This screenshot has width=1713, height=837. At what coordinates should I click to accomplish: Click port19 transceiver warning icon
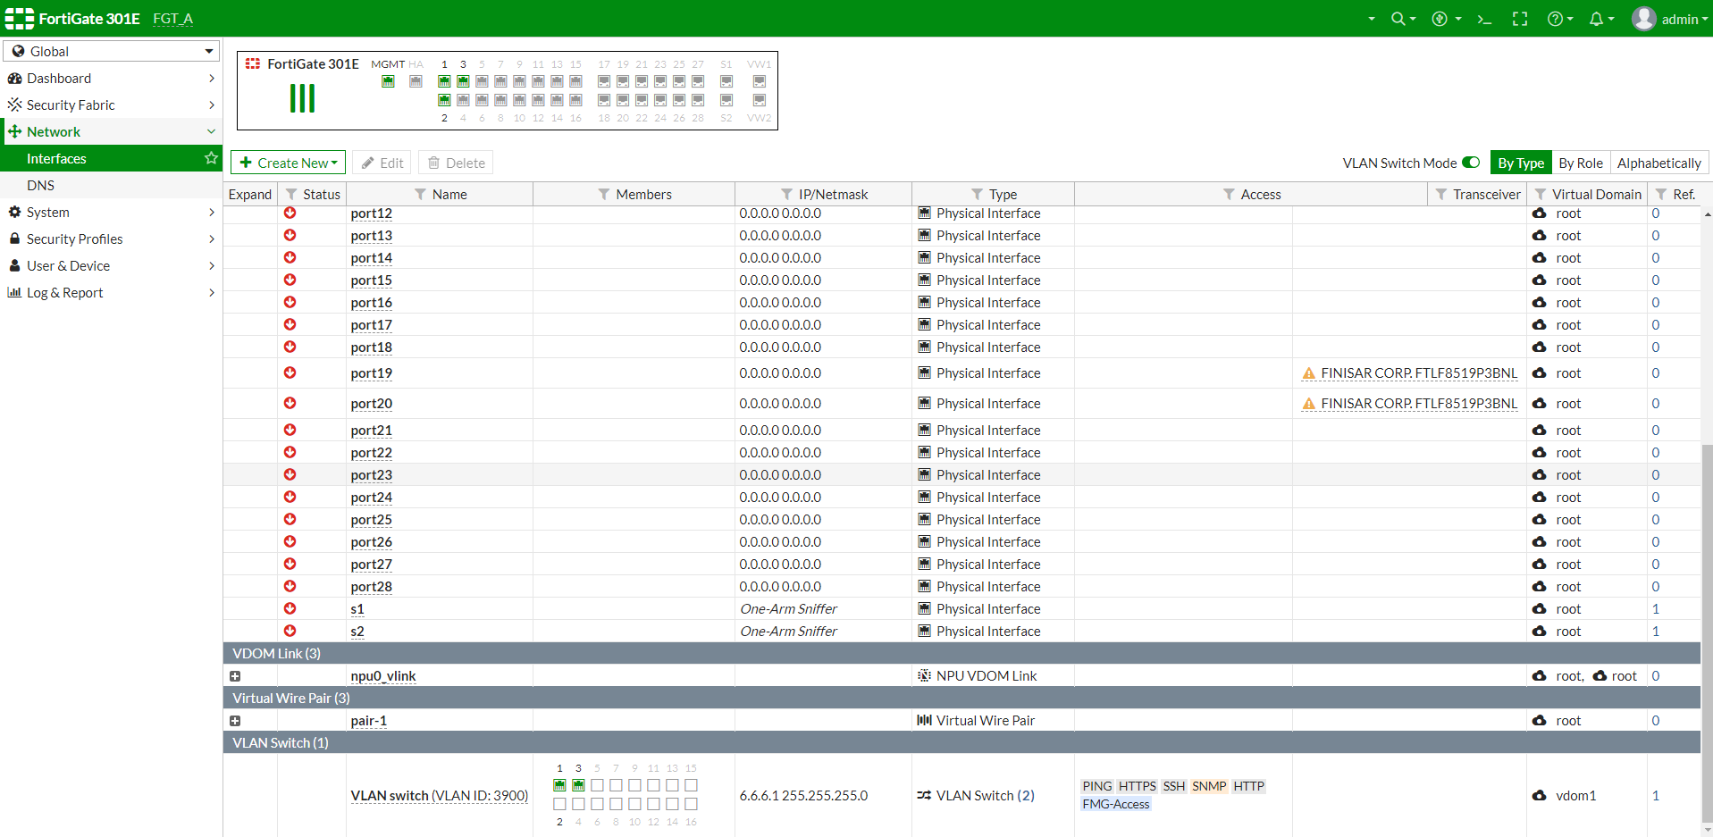(x=1309, y=373)
